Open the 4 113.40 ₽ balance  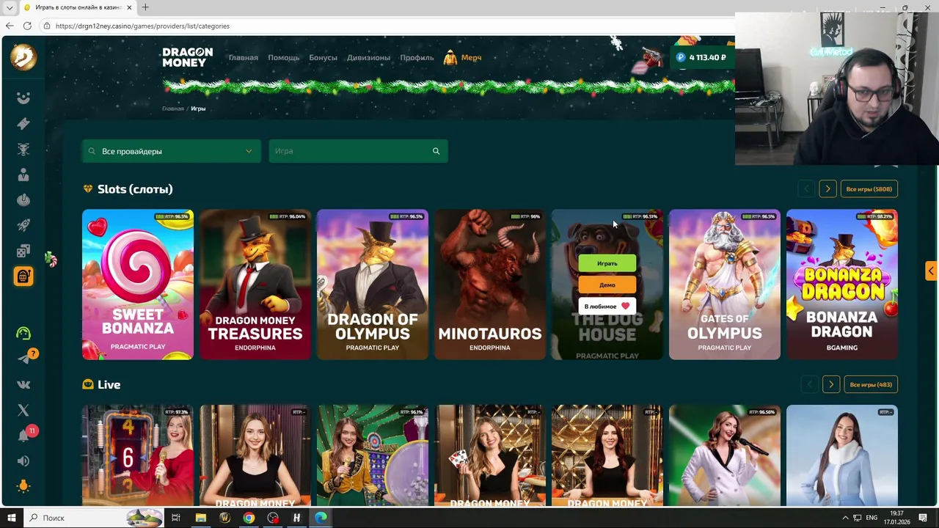pos(702,57)
